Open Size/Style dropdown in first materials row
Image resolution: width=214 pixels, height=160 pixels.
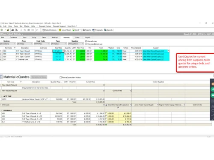tap(63, 51)
